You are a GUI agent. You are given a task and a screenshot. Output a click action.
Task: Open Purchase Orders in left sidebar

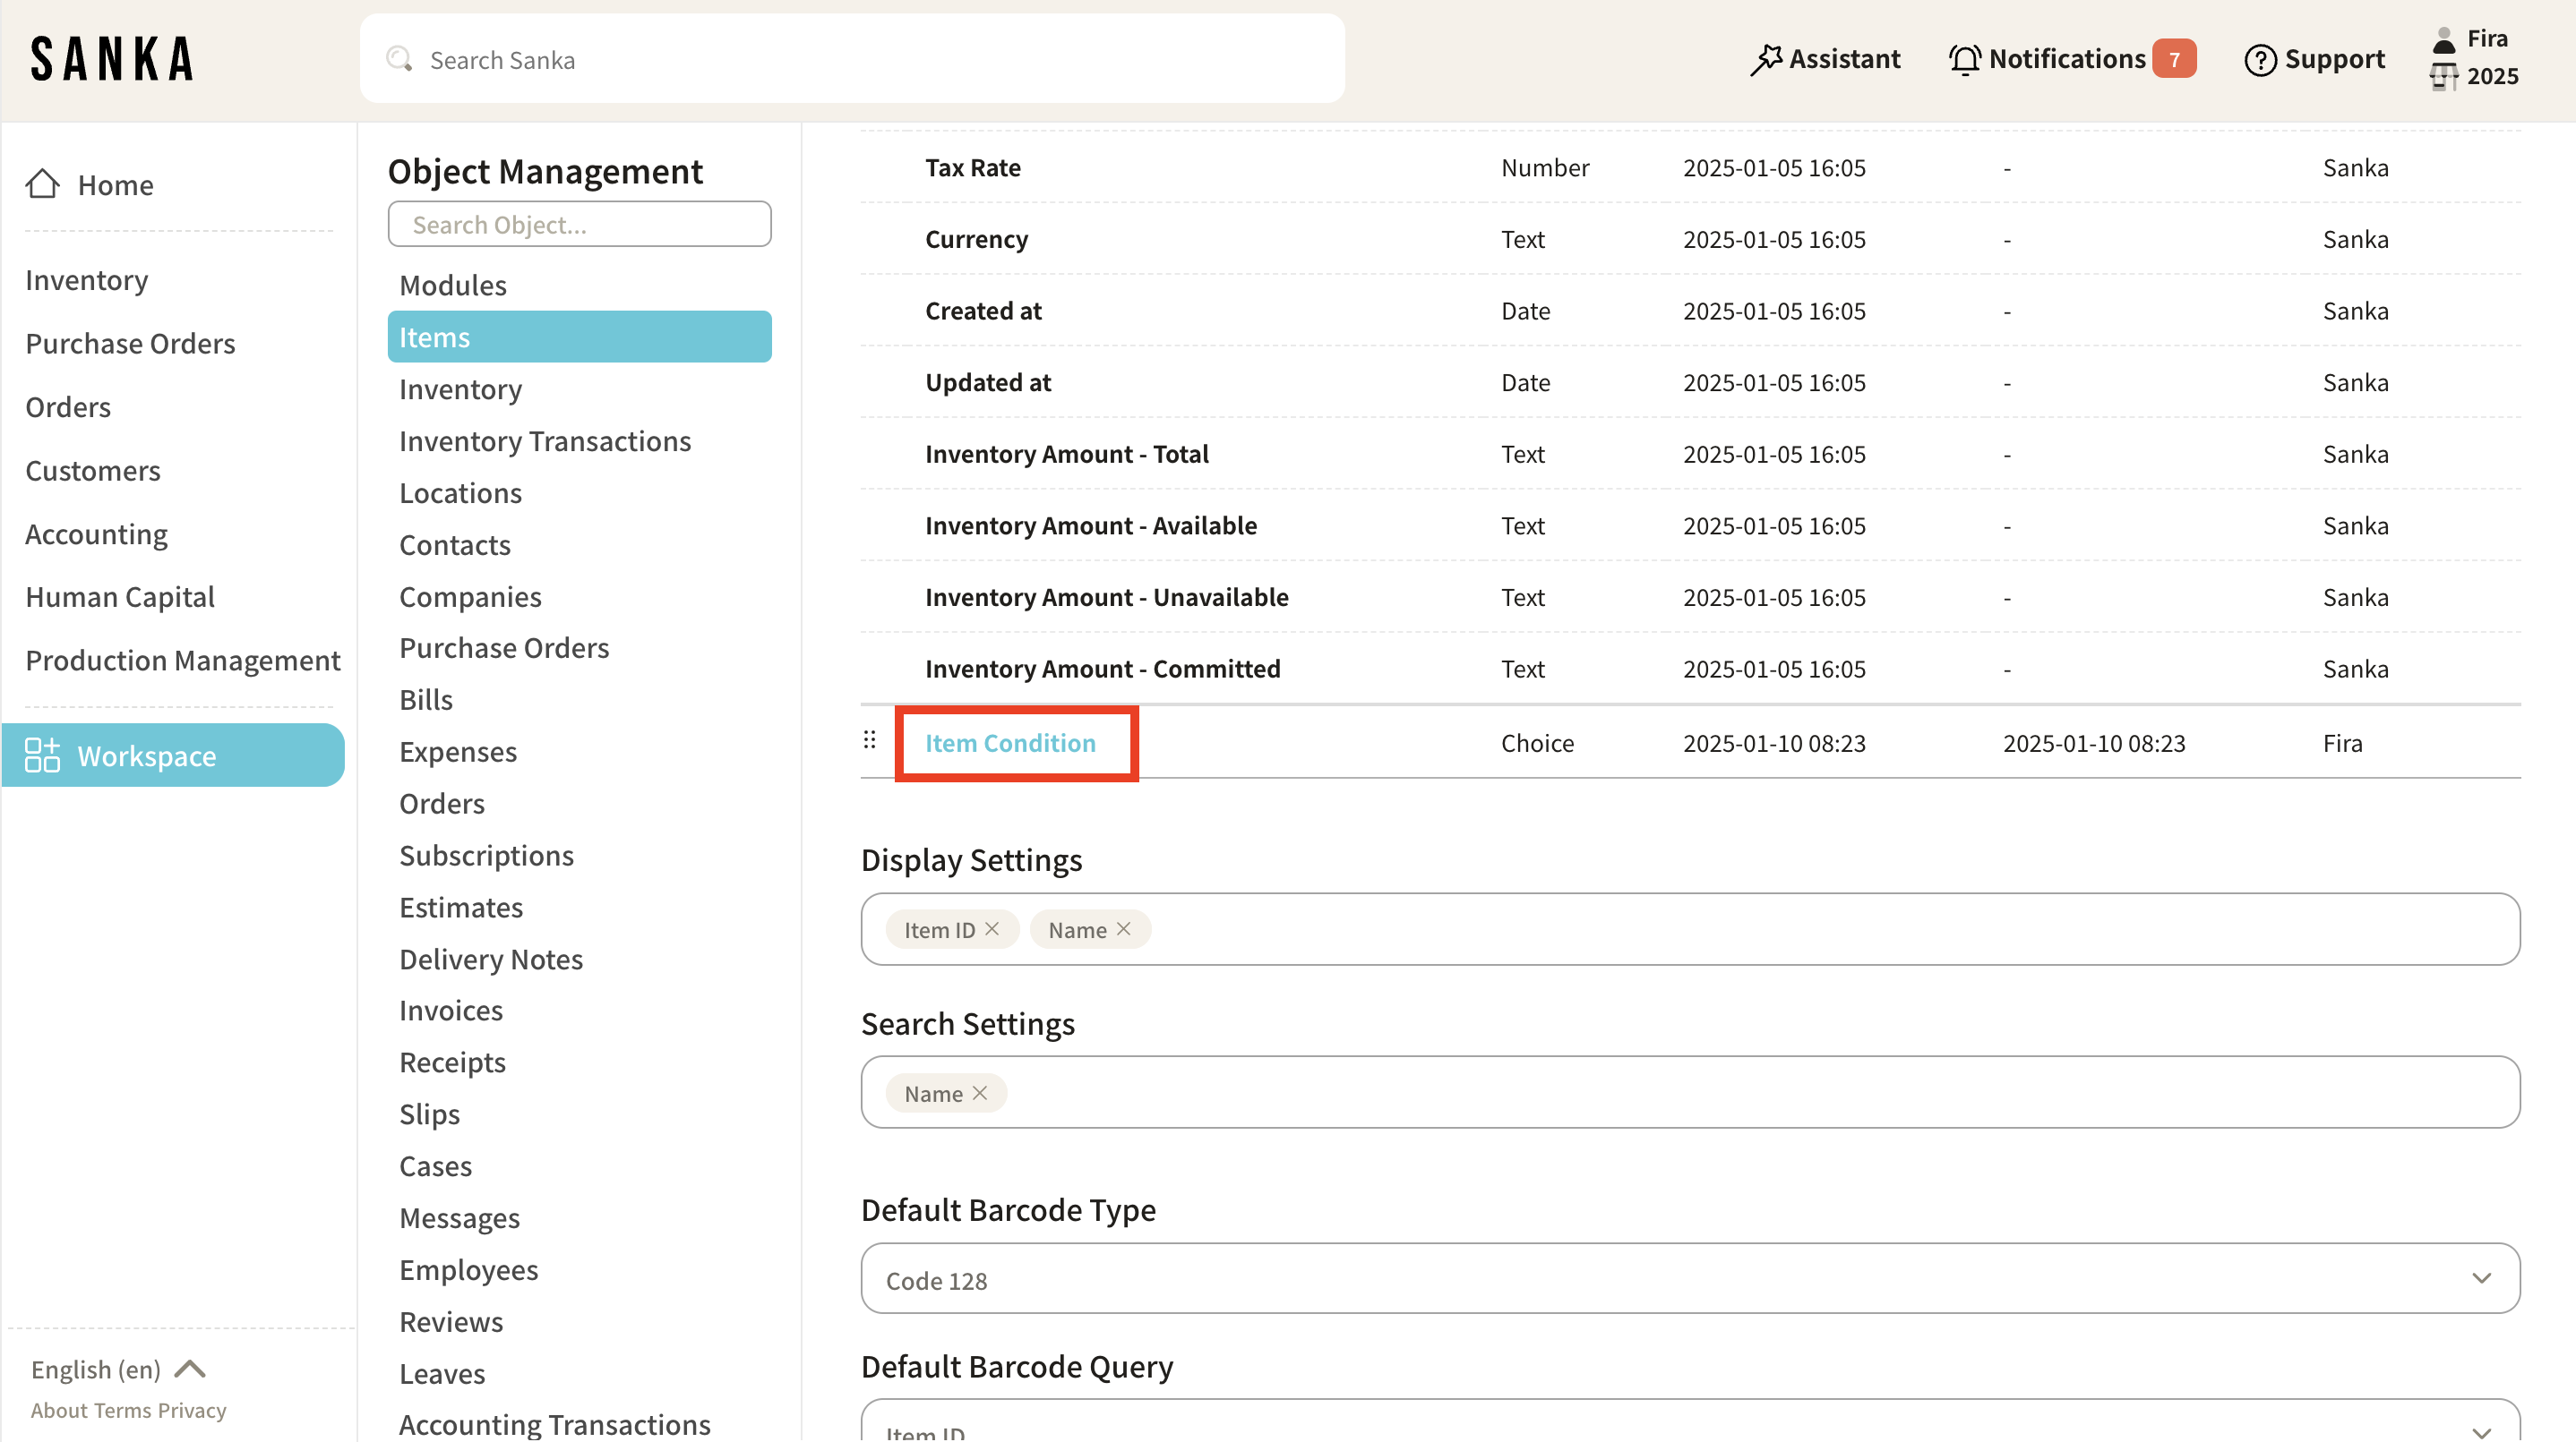(130, 343)
